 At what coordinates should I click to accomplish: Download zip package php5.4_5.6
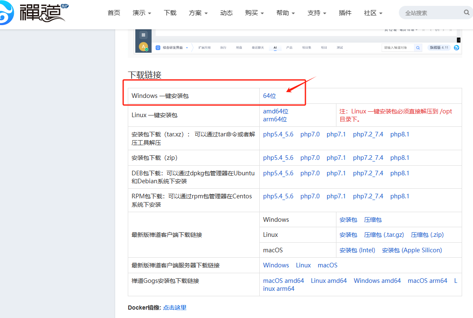278,158
